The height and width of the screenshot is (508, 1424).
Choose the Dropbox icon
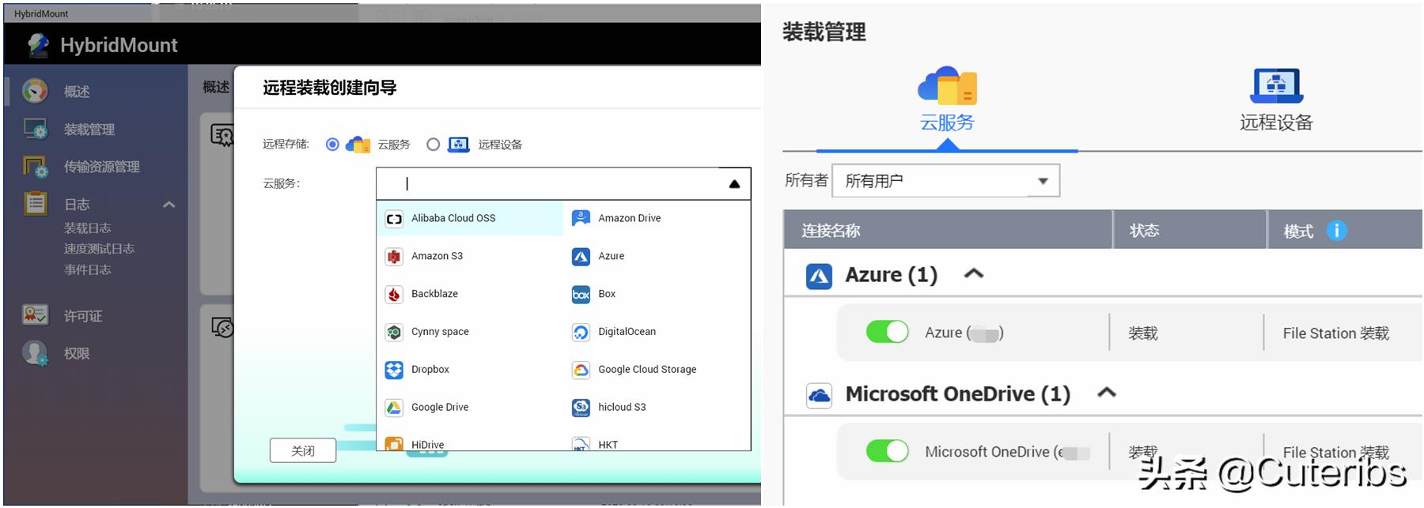pos(394,370)
